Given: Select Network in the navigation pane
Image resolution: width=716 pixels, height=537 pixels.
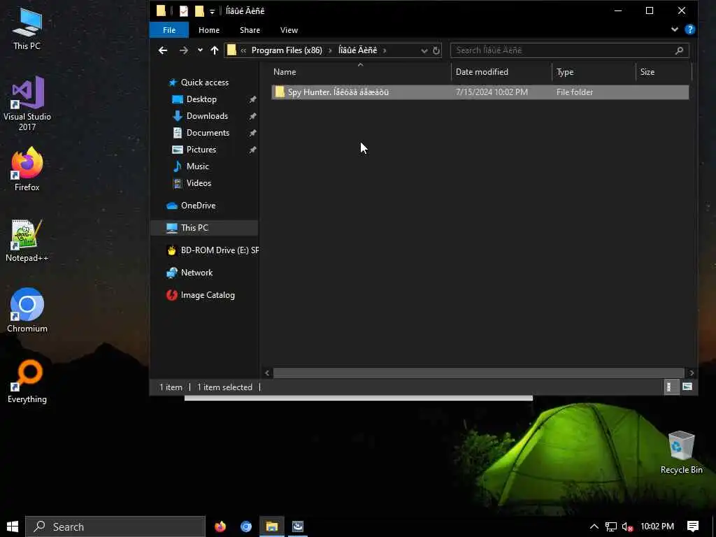Looking at the screenshot, I should [196, 273].
